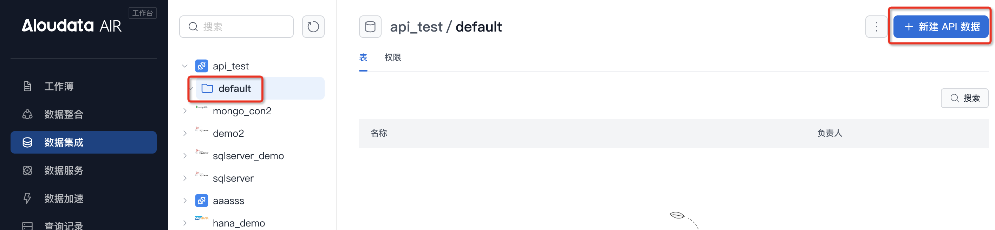
Task: Click the 搜索 button above the table
Action: 964,98
